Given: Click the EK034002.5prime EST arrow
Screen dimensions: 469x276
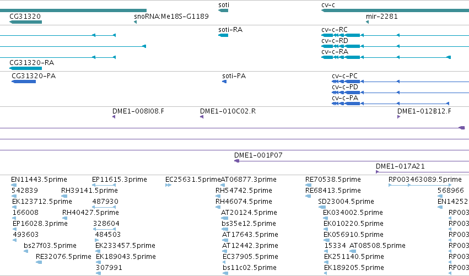Looking at the screenshot, I should (x=326, y=218).
